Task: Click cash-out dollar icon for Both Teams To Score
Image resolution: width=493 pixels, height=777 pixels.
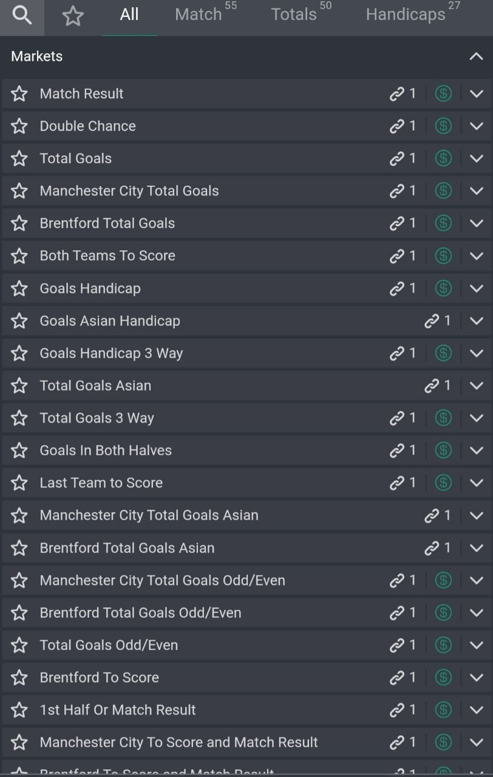Action: 443,256
